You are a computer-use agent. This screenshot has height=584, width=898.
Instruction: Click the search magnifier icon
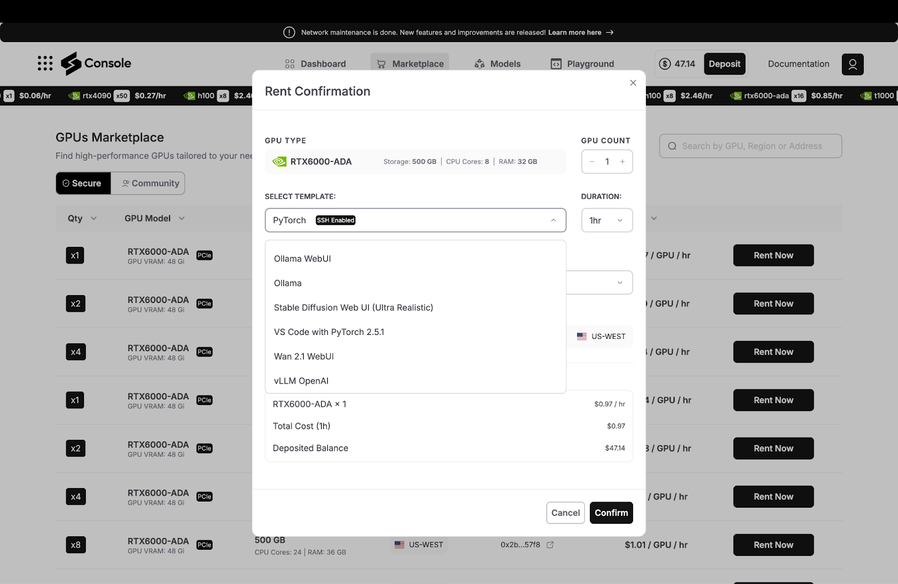[x=672, y=146]
